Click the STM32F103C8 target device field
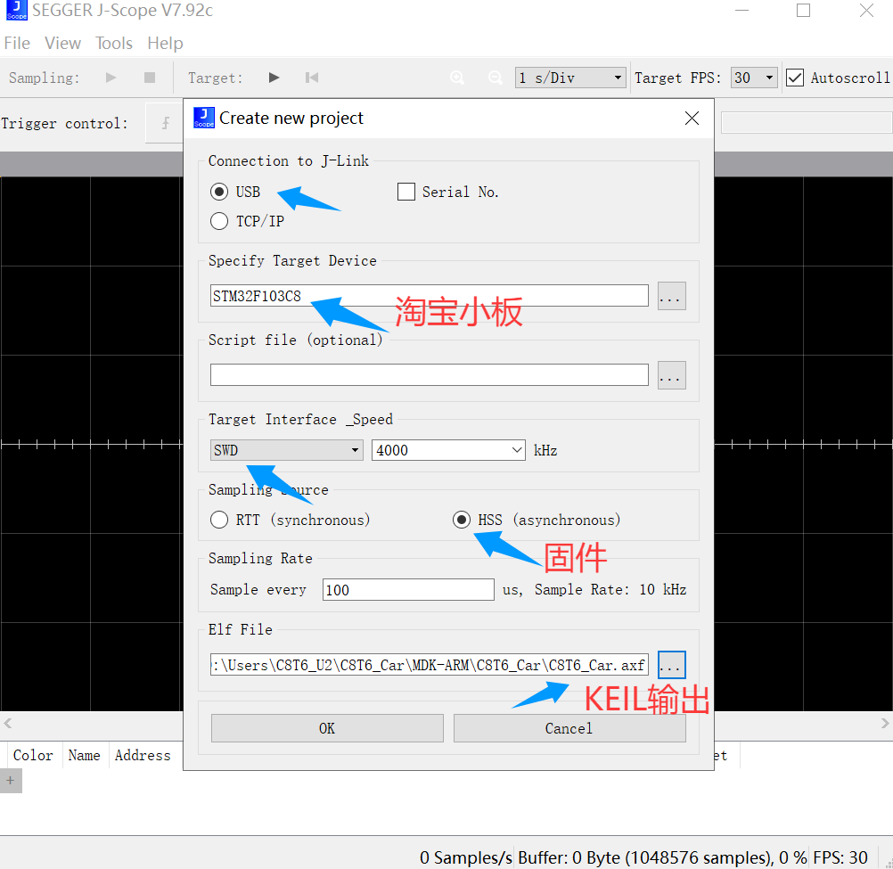Image resolution: width=893 pixels, height=869 pixels. 430,296
